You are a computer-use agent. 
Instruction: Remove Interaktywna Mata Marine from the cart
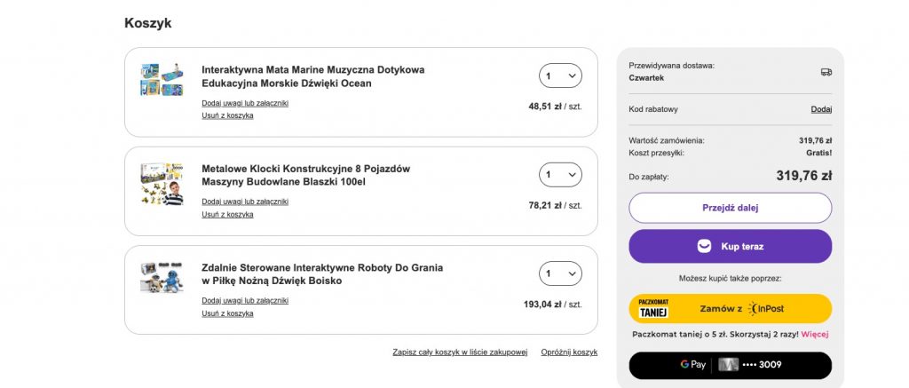click(227, 115)
